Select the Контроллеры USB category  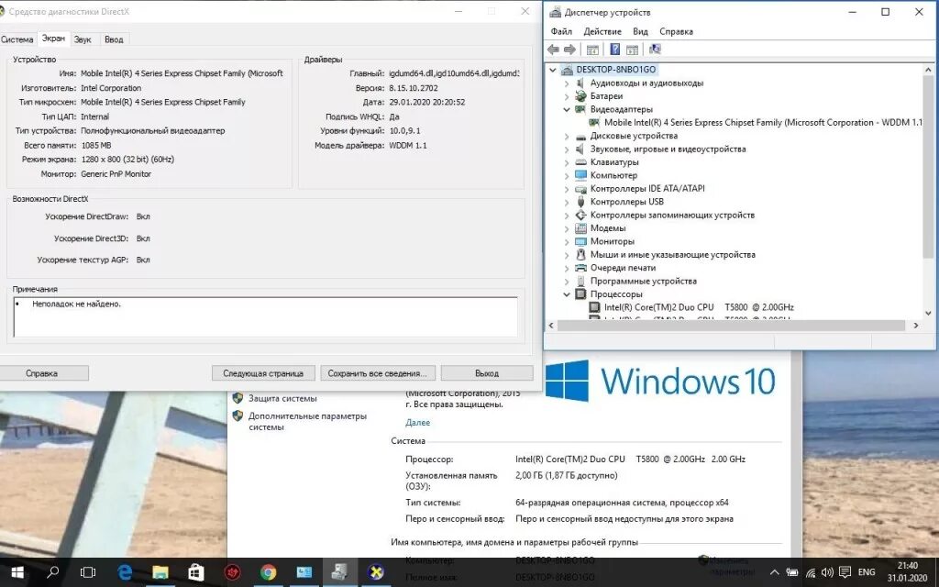[627, 201]
